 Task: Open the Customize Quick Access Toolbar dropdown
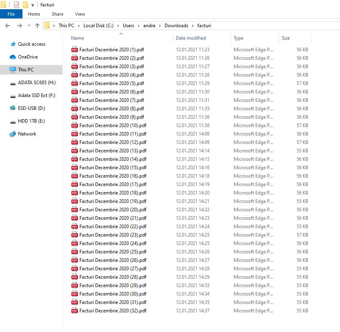(x=32, y=5)
